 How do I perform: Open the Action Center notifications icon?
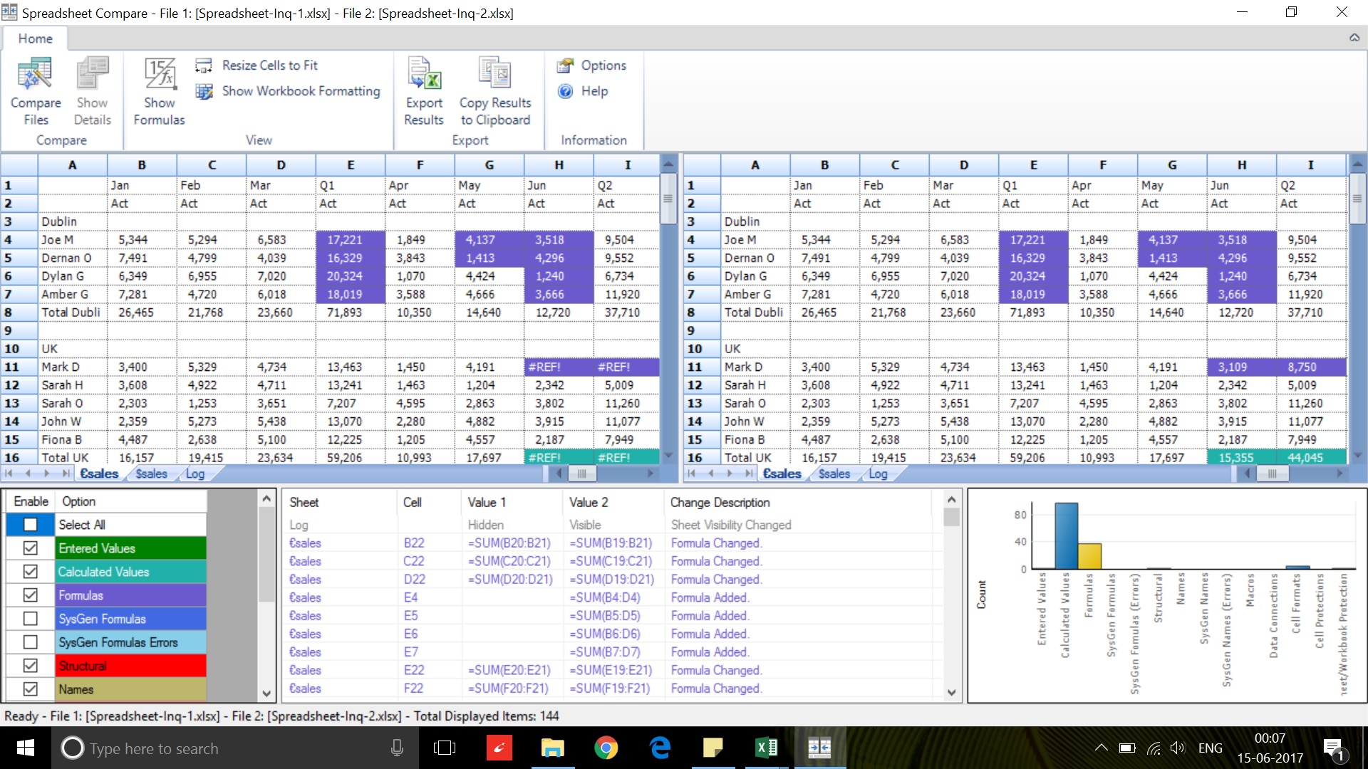pos(1335,748)
